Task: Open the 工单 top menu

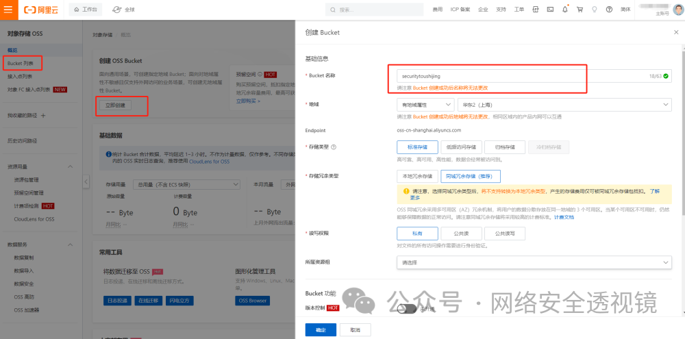Action: coord(519,10)
